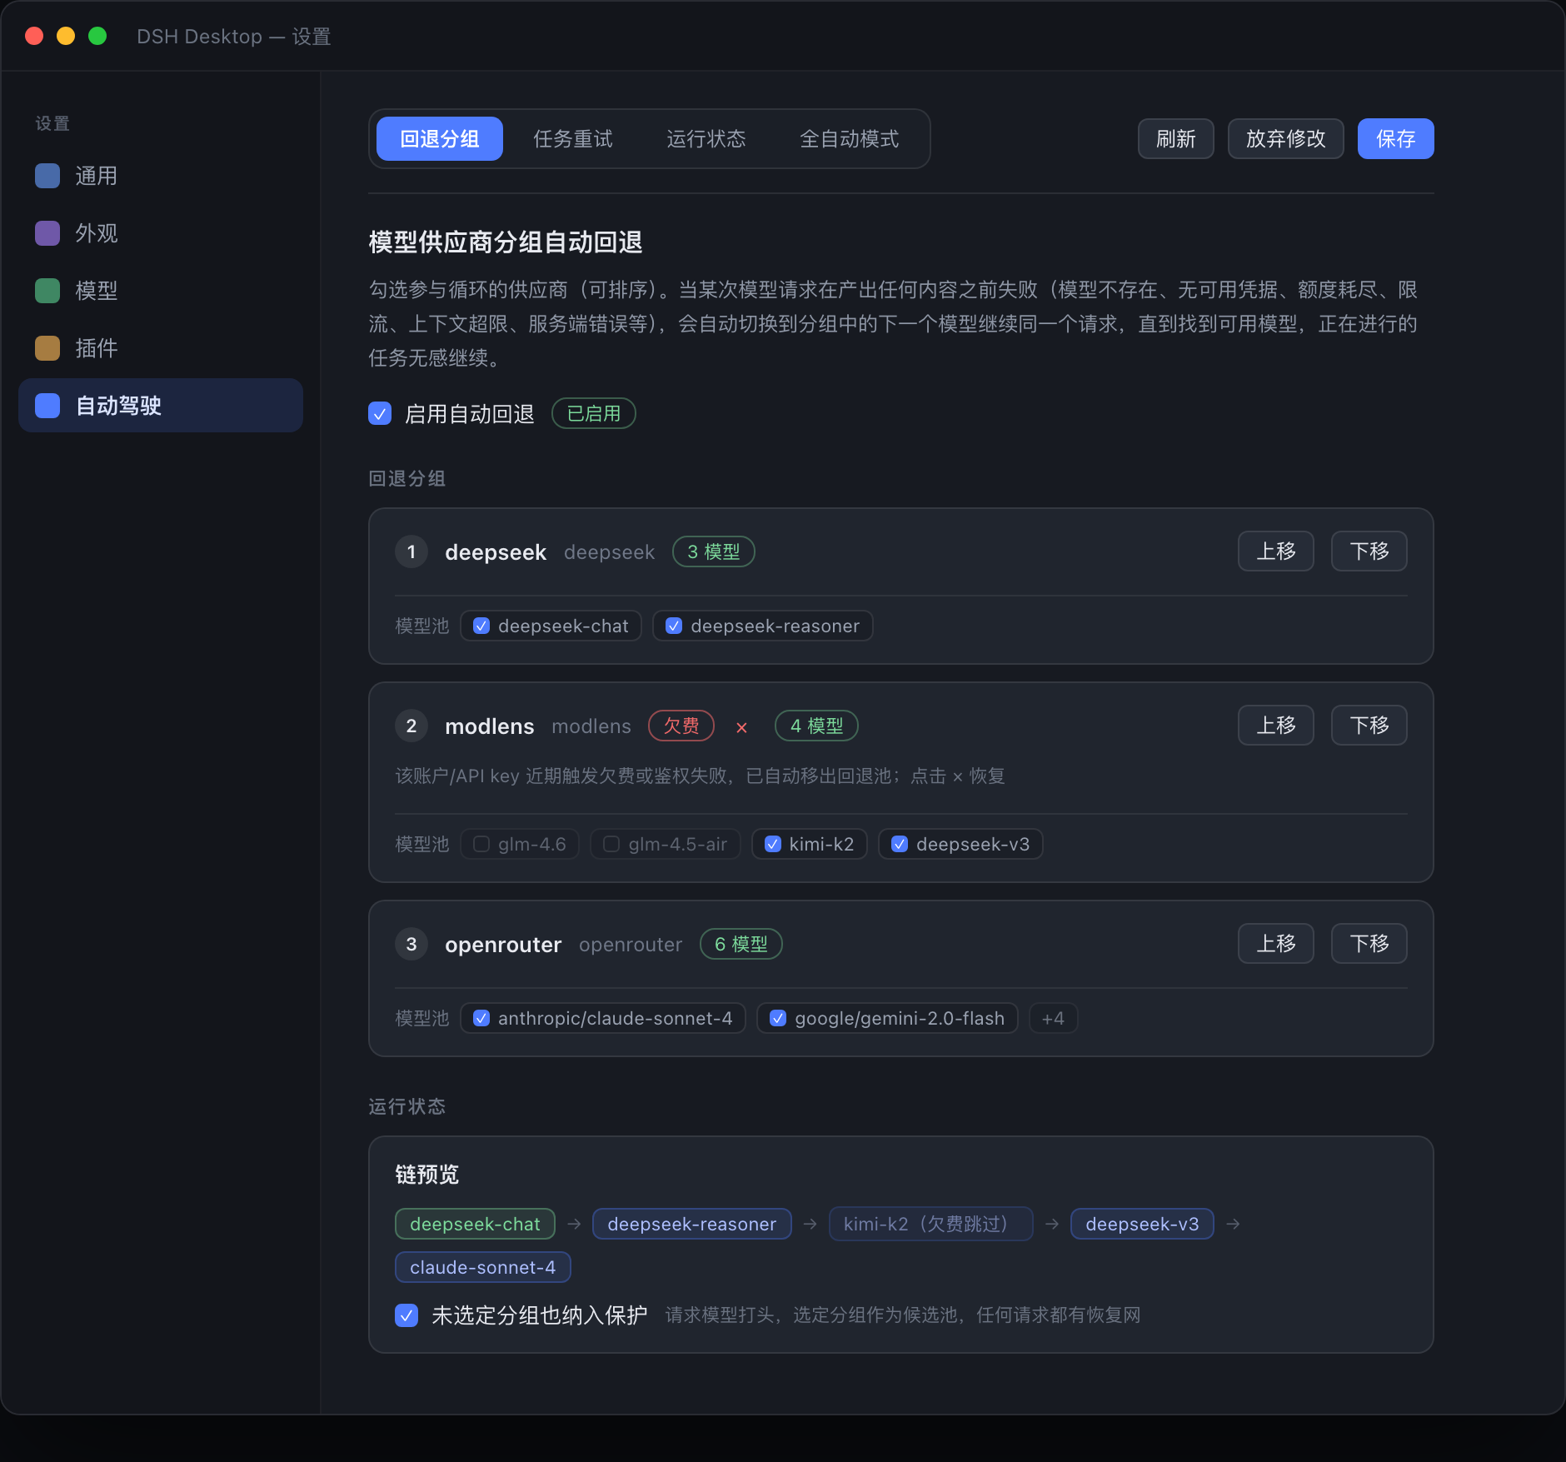This screenshot has width=1566, height=1462.
Task: Click the kimi-k2（欠费跳过）chain chip
Action: [930, 1224]
